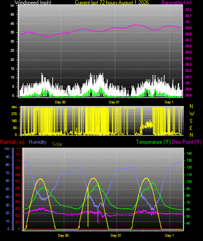This screenshot has height=241, width=203.
Task: Click the 360 value on wind direction axis
Action: point(14,107)
